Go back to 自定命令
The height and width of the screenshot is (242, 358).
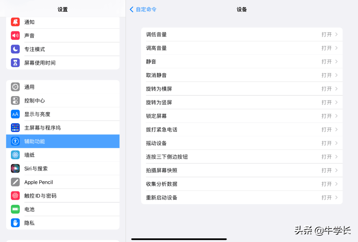[143, 10]
